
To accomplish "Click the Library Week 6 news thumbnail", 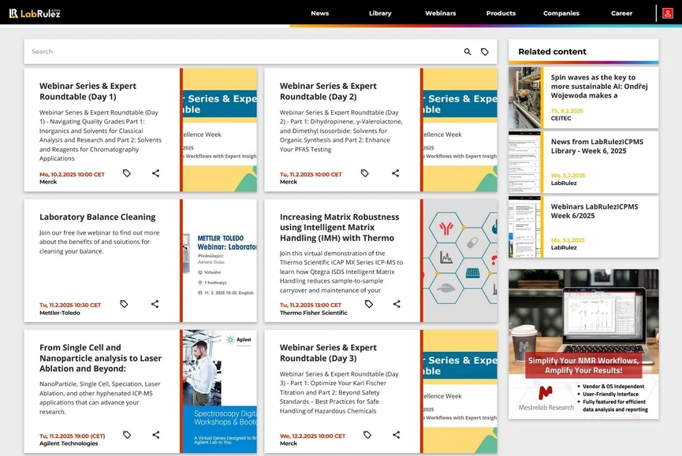I will pyautogui.click(x=524, y=162).
